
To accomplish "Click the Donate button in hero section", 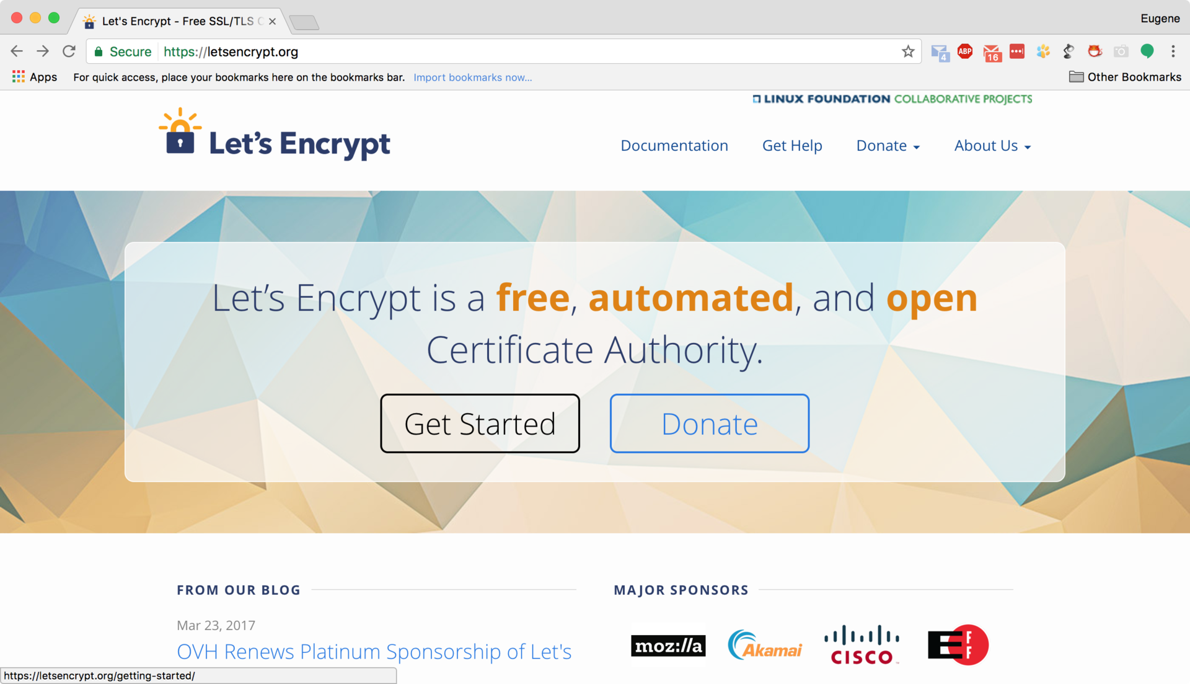I will (x=708, y=424).
